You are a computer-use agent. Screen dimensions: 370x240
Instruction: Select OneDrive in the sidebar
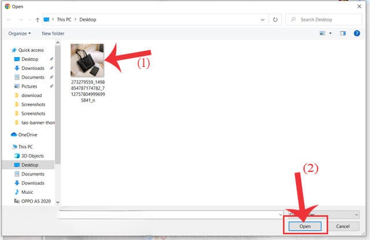pyautogui.click(x=28, y=135)
